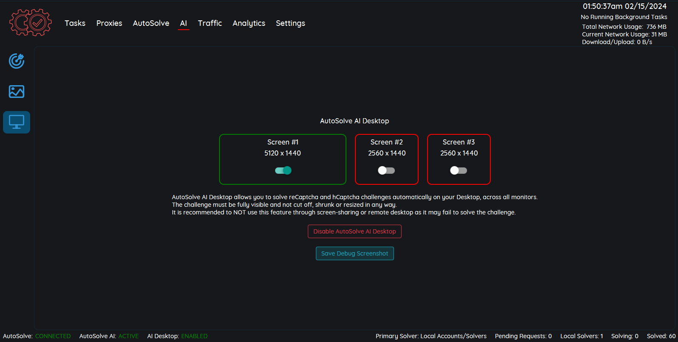678x342 pixels.
Task: Switch to the Analytics tab
Action: click(x=249, y=23)
